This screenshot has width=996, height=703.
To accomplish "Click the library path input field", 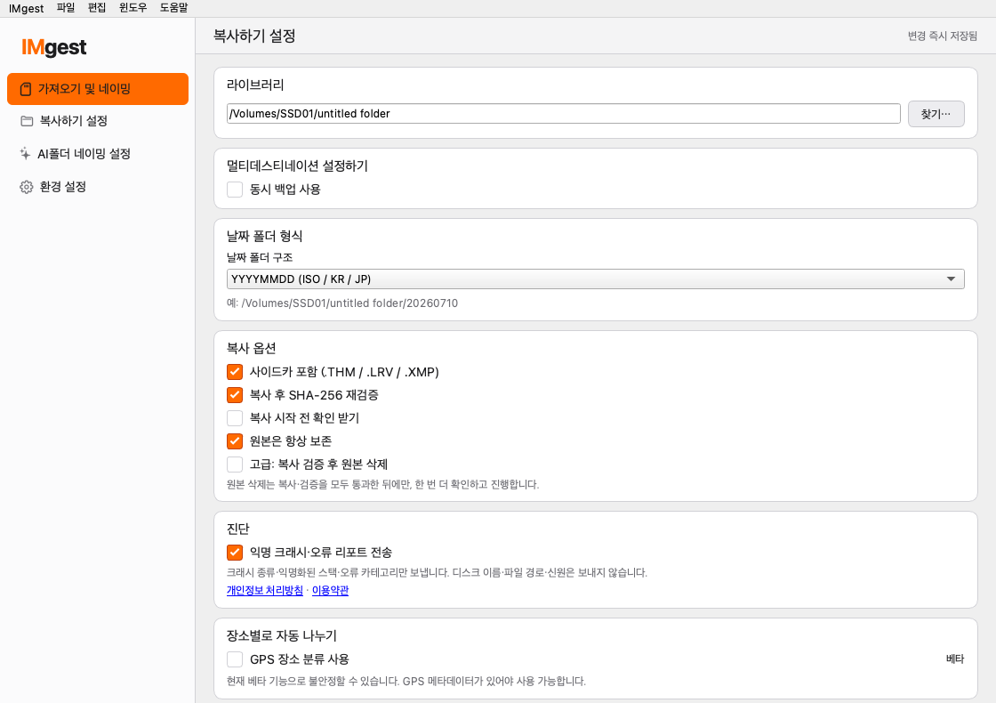I will (x=564, y=114).
